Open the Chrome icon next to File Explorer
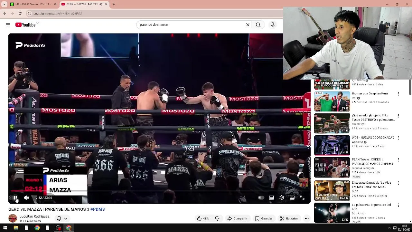The height and width of the screenshot is (232, 412). 37,228
